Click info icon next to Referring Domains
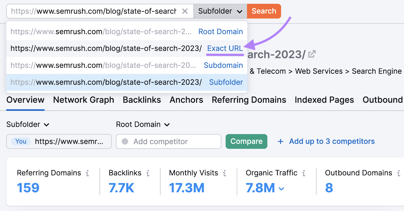The width and height of the screenshot is (404, 211). pyautogui.click(x=87, y=173)
